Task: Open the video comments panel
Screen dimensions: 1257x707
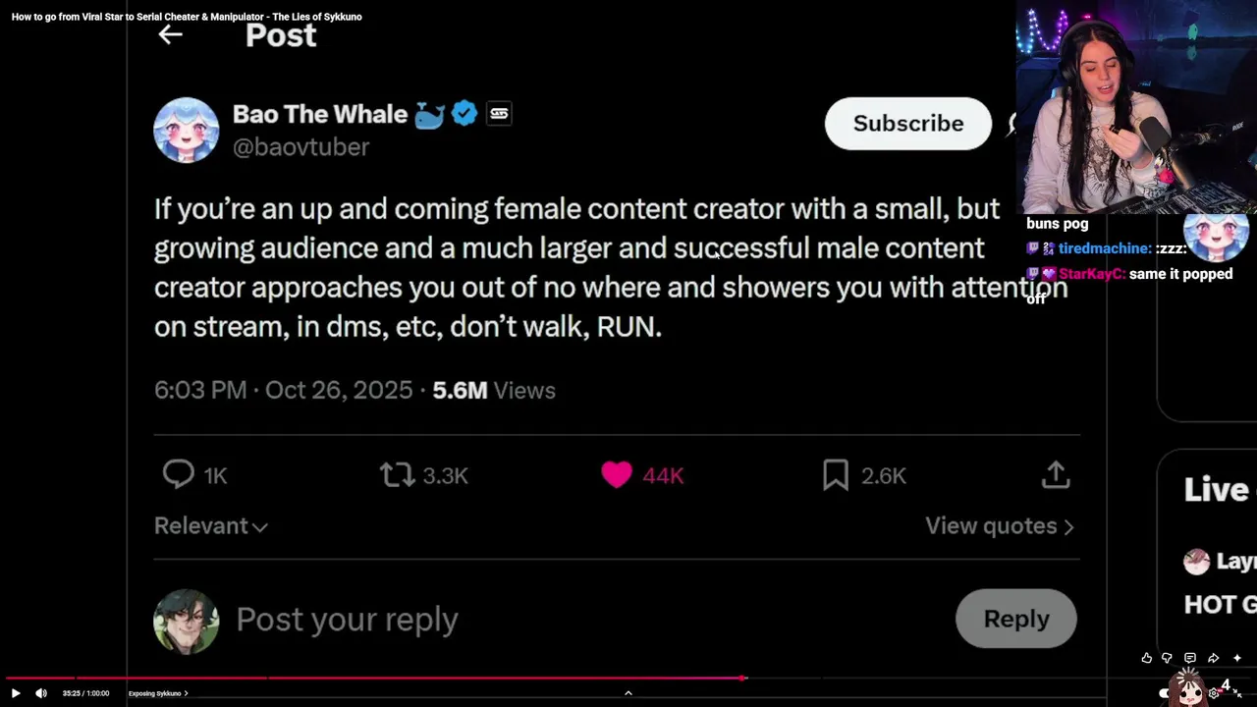Action: [x=1190, y=658]
